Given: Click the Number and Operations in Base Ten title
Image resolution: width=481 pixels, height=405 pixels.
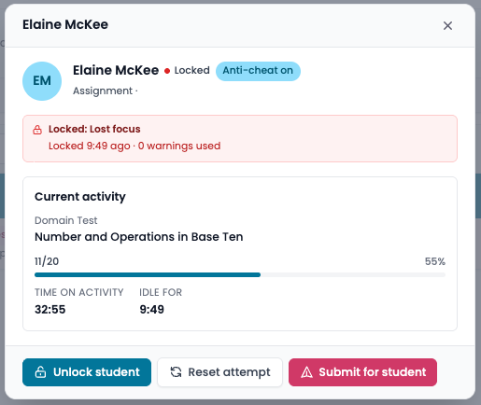Looking at the screenshot, I should coord(139,237).
